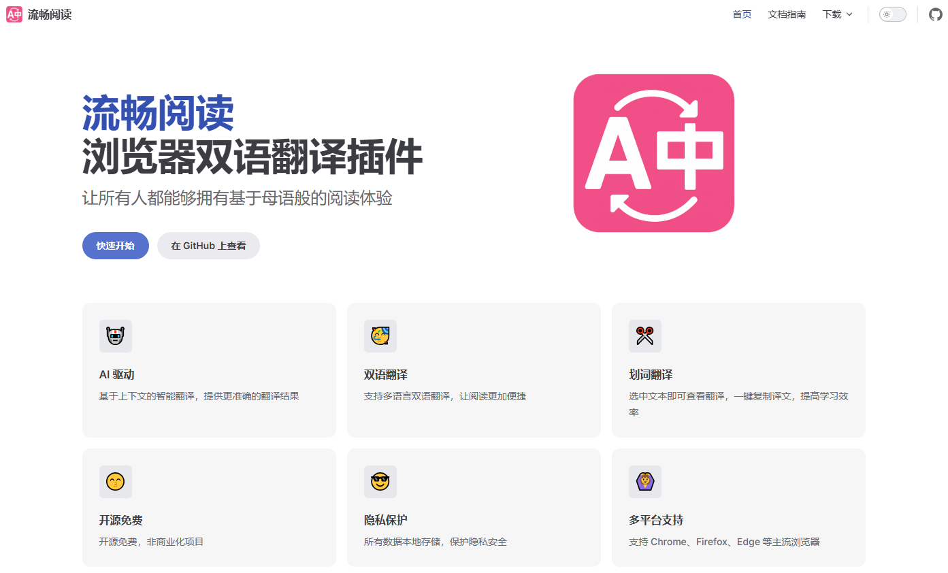Viewport: 948px width, 573px height.
Task: Select the AI 驱动 feature title
Action: [121, 375]
